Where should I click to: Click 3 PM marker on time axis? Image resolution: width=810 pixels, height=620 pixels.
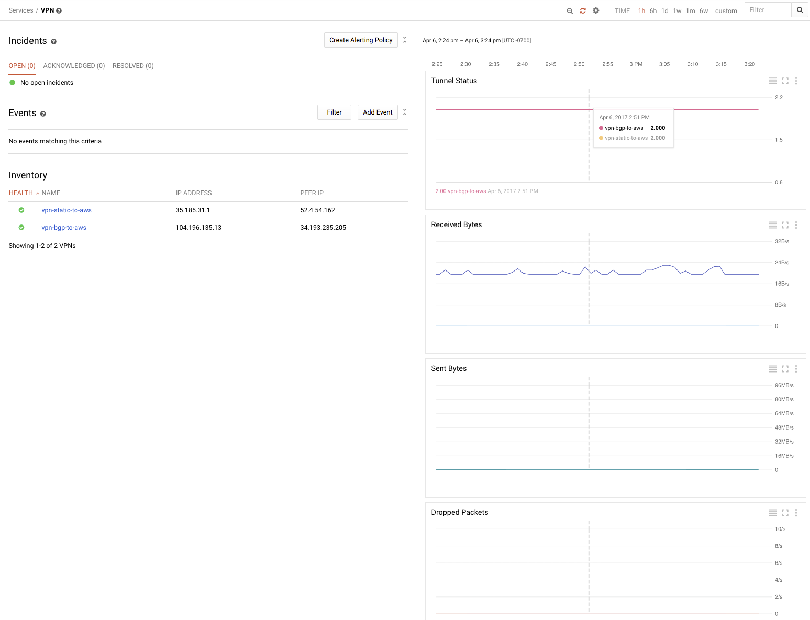pos(636,64)
